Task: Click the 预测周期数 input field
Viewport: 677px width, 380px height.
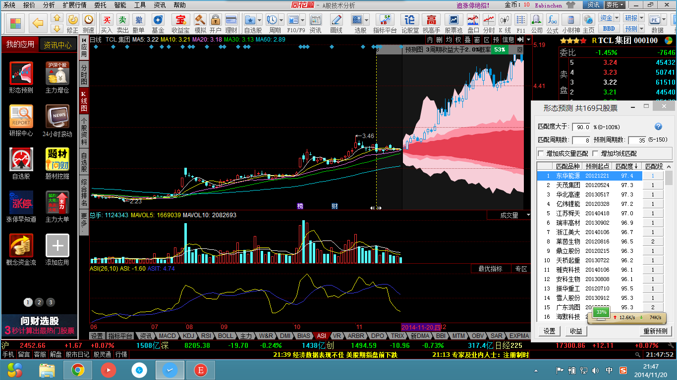Action: click(x=637, y=140)
